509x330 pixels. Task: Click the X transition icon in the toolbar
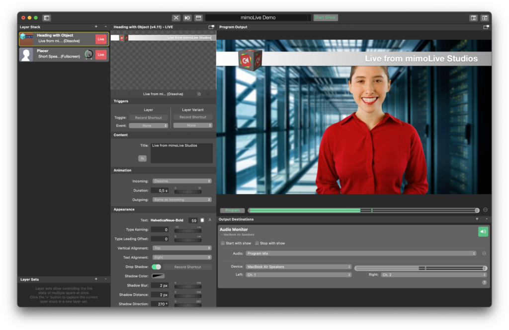point(176,17)
